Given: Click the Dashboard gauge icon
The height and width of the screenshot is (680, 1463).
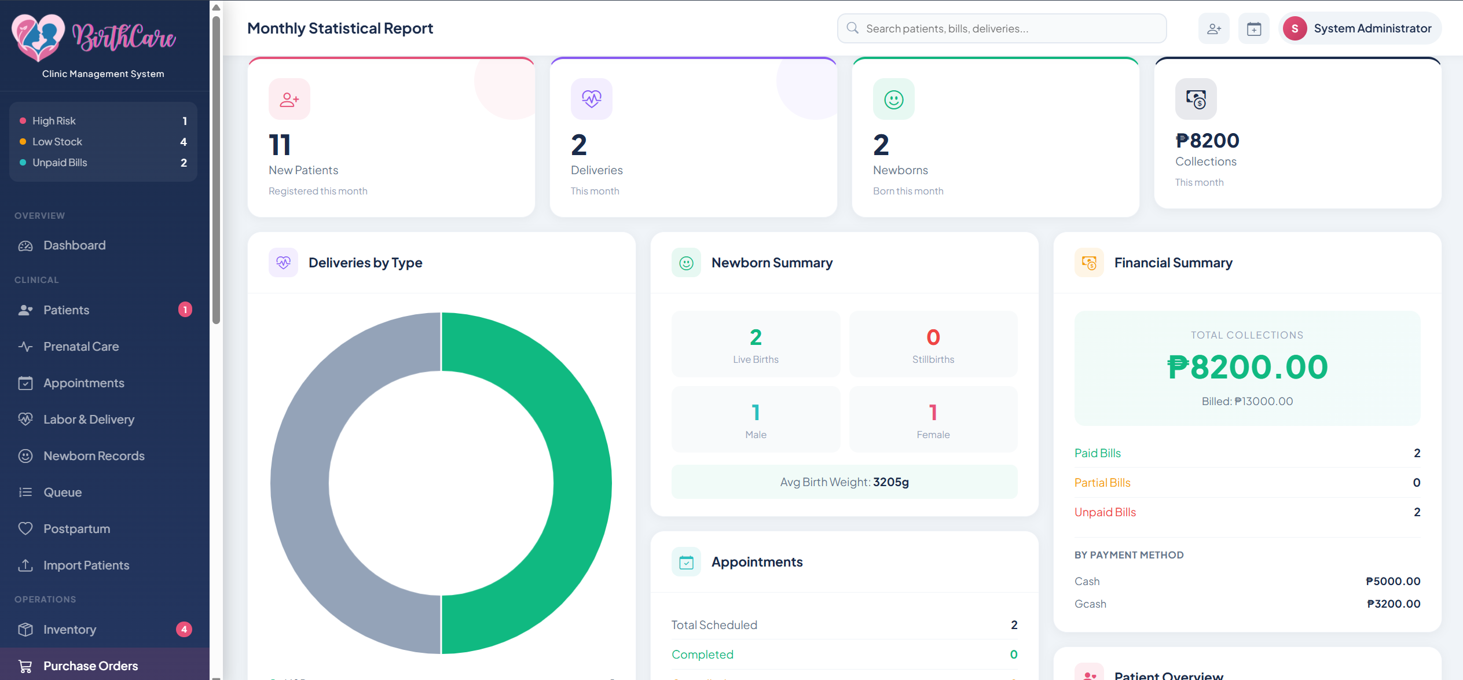Looking at the screenshot, I should click(x=25, y=245).
